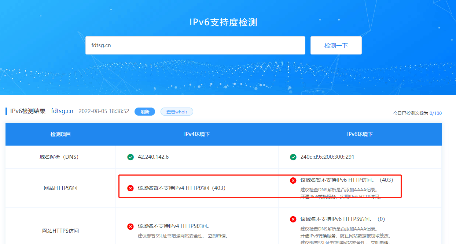Click the red error icon for IPv4 HTTP访问

[130, 188]
